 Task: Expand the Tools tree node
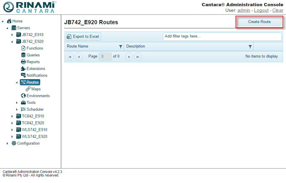click(x=17, y=103)
